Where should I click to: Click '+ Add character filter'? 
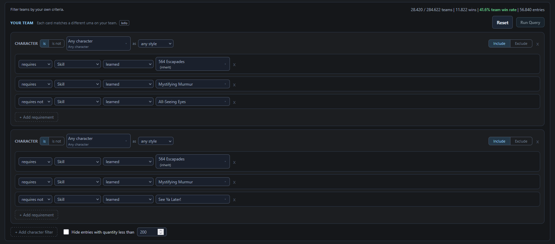(34, 232)
